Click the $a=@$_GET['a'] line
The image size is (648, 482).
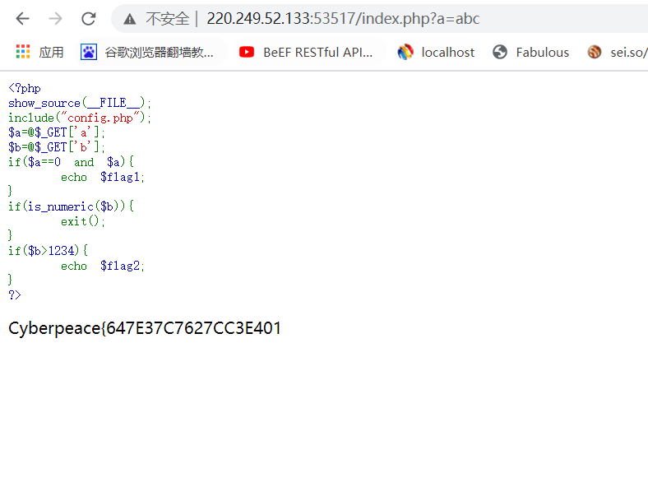57,132
